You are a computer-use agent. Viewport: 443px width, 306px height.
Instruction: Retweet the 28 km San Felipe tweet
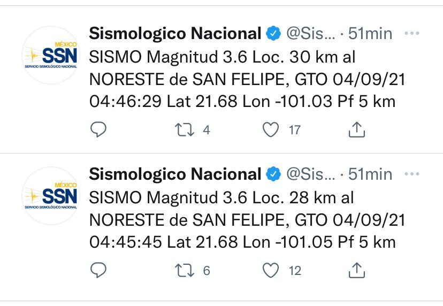click(x=184, y=270)
